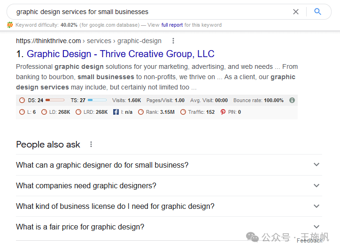The image size is (340, 251).
Task: Click the circle icon beside LD: 268K
Action: pos(44,112)
